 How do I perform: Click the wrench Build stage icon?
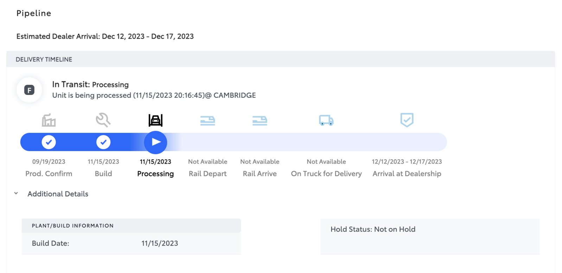[x=103, y=120]
